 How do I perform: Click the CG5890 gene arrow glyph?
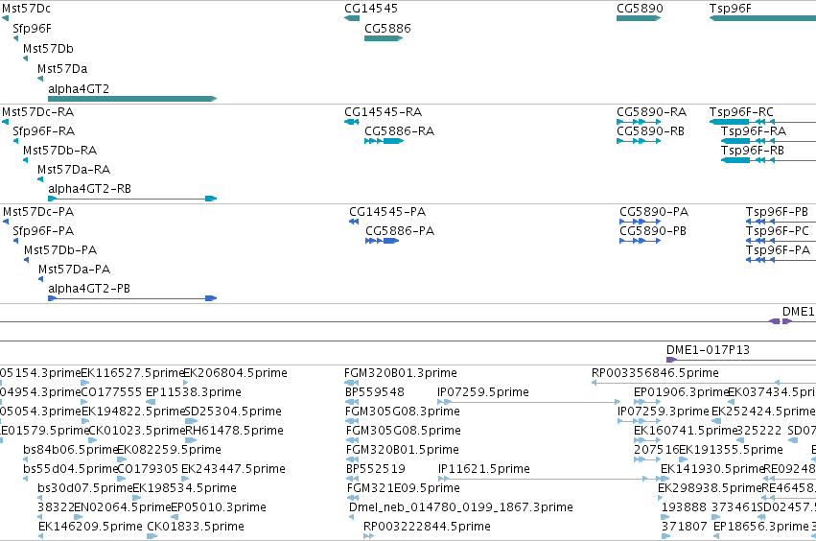coord(639,18)
